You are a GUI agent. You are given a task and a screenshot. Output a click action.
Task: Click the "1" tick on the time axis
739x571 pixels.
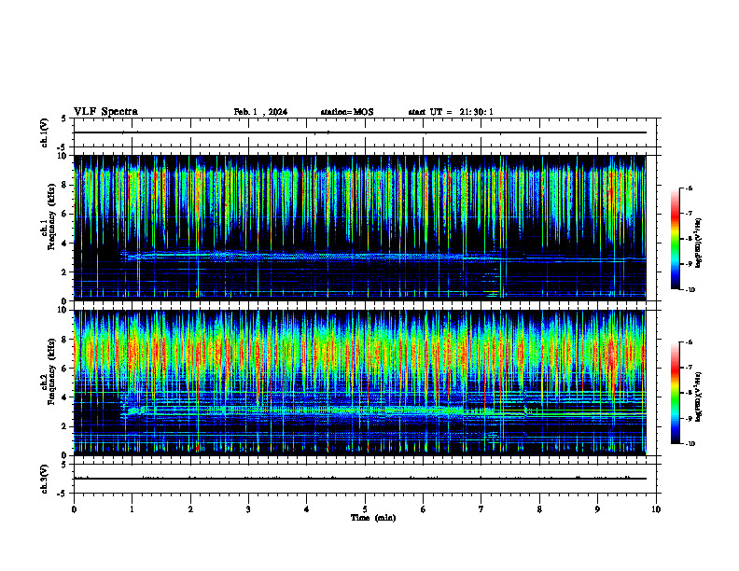132,509
